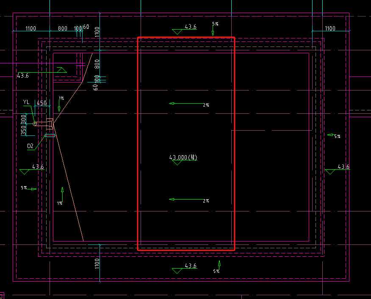Select the upper 2% slope label
This screenshot has width=371, height=299.
206,105
